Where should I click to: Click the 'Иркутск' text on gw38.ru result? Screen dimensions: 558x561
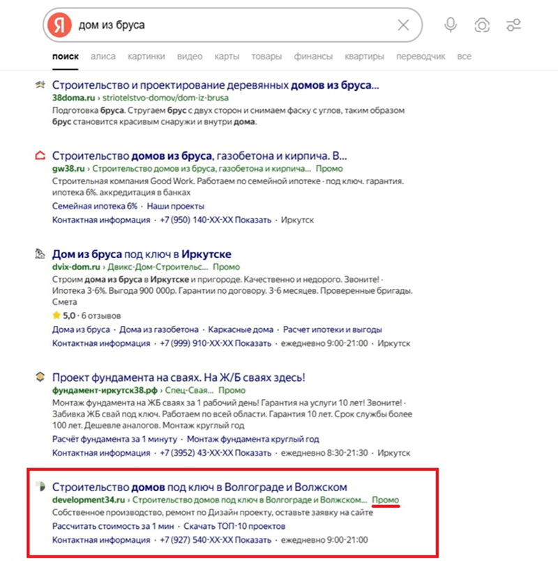pyautogui.click(x=297, y=220)
